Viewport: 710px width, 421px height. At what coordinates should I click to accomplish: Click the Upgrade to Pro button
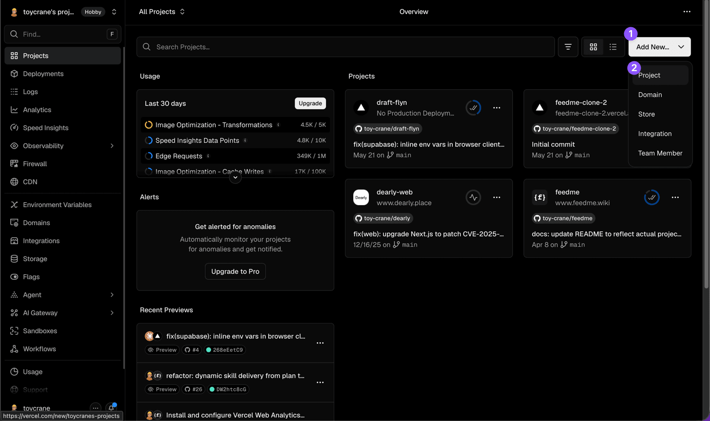(235, 271)
